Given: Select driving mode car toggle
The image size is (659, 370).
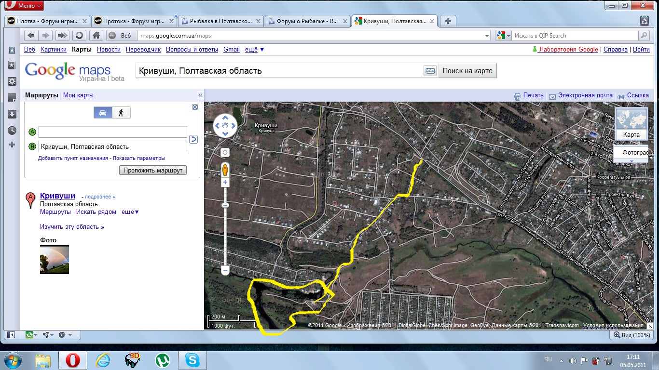Looking at the screenshot, I should click(x=103, y=112).
